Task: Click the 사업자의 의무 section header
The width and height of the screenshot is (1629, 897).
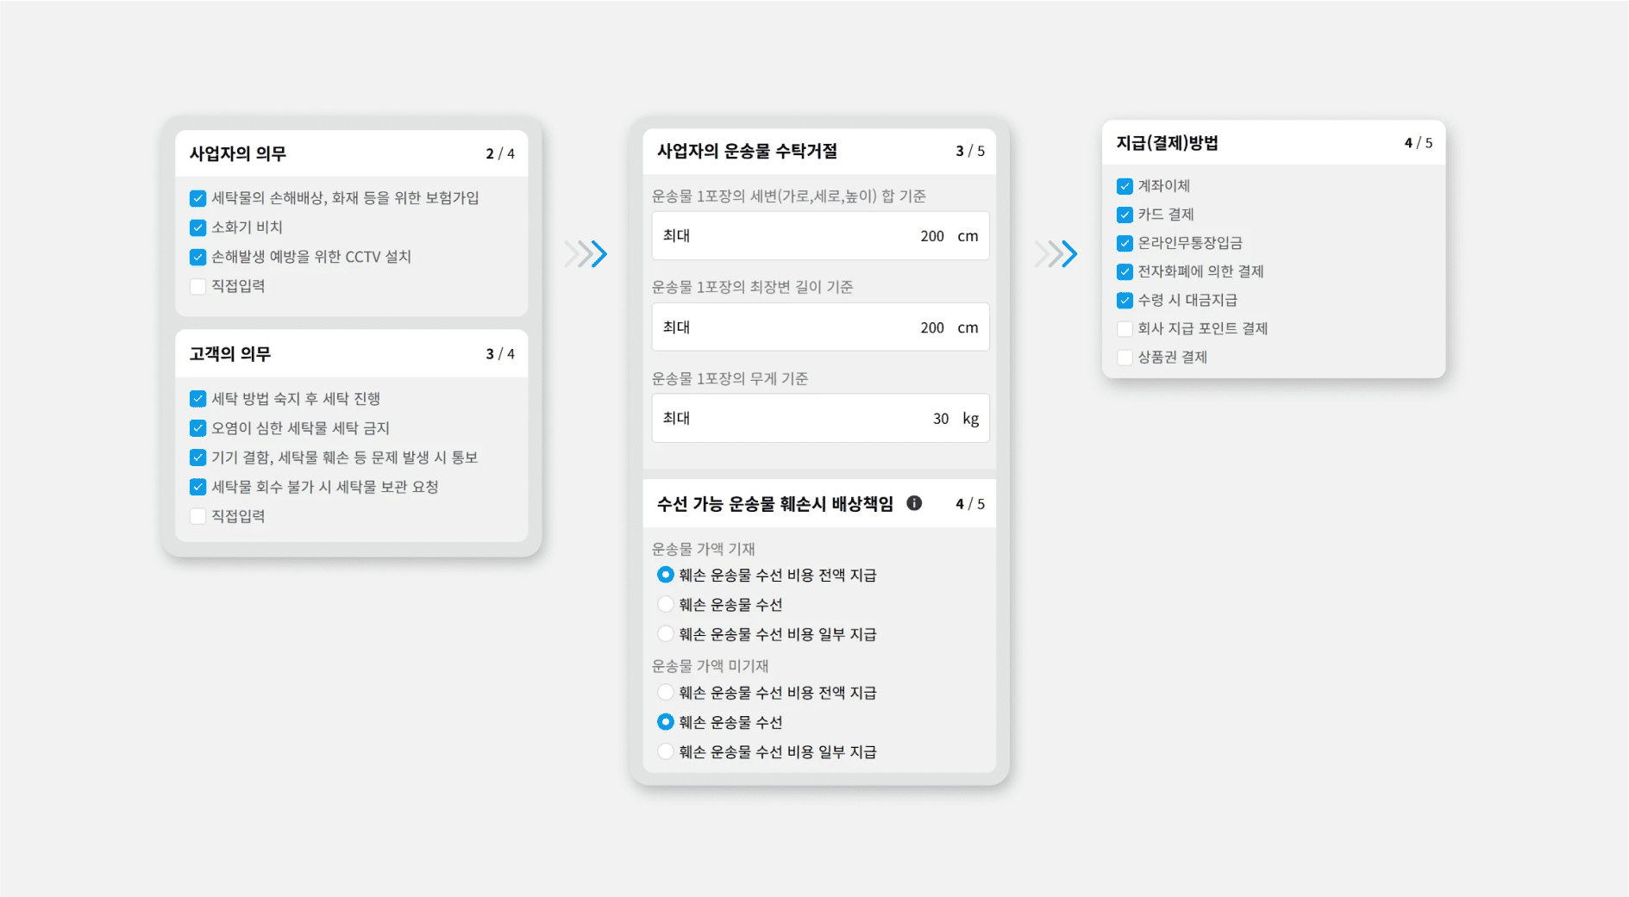Action: 352,153
